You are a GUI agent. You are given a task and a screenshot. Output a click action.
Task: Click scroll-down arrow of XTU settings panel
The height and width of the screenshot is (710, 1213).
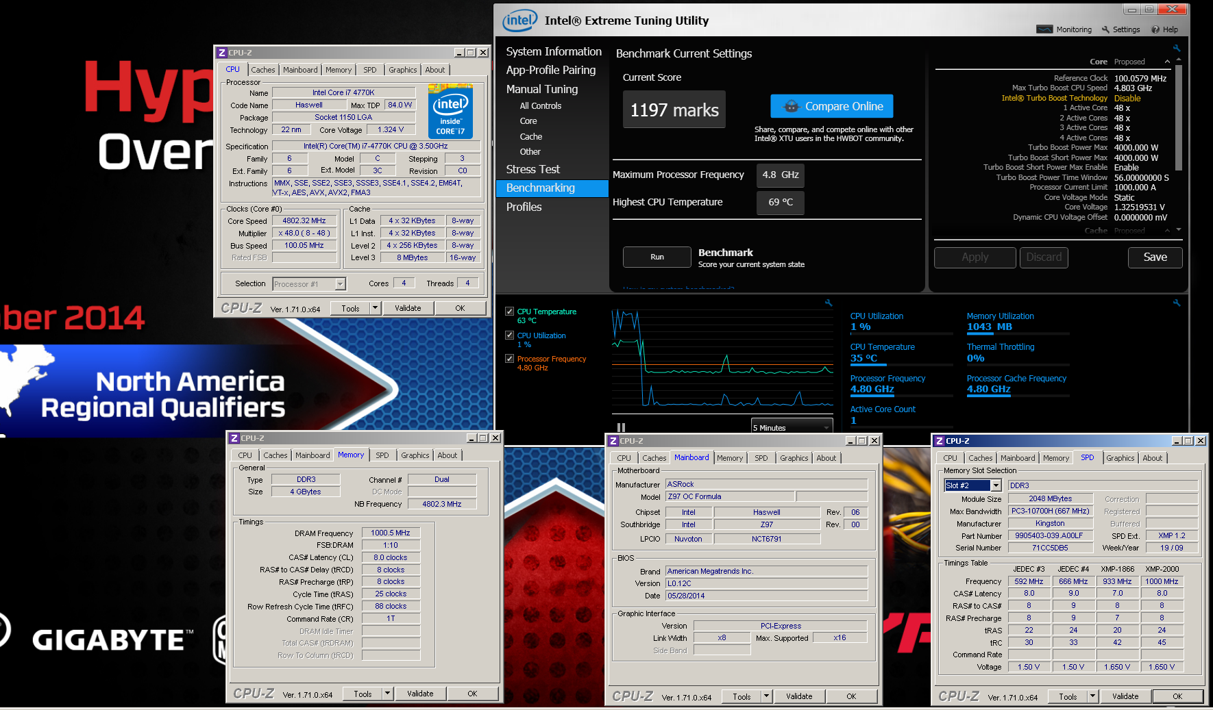(x=1179, y=230)
